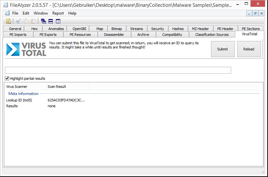
Task: Minimize the inner document window
Action: (249, 13)
